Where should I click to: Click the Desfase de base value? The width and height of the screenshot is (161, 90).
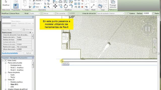(x=24, y=40)
